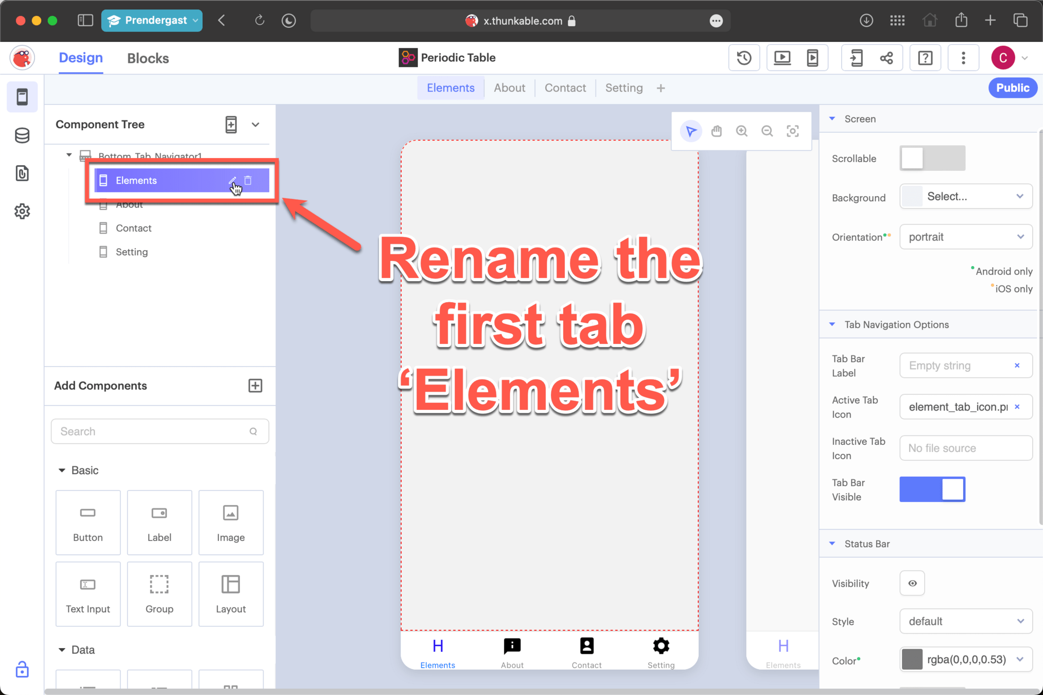This screenshot has height=695, width=1043.
Task: Disable the Tab Bar Visible switch
Action: [932, 489]
